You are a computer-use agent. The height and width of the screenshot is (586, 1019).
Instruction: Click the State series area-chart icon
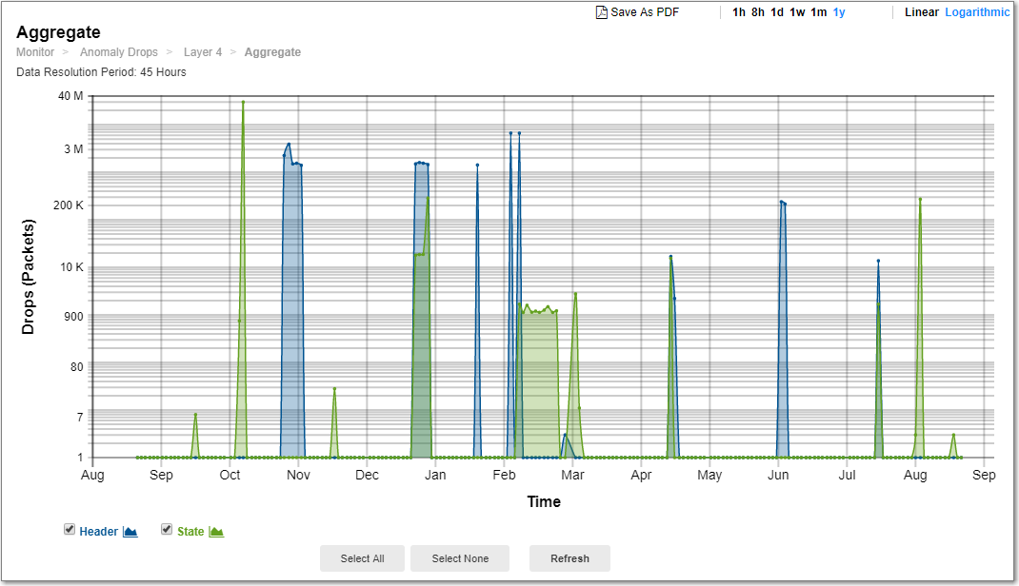point(216,532)
